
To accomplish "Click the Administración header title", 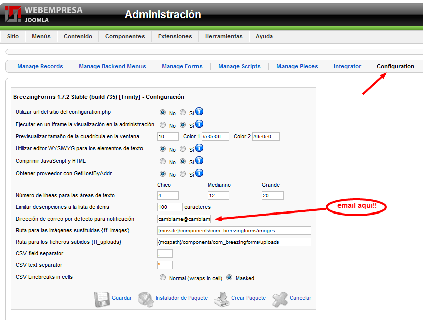I will click(163, 14).
